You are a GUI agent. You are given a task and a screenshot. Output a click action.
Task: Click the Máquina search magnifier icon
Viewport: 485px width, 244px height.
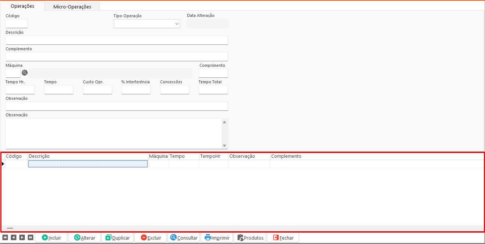(x=25, y=73)
